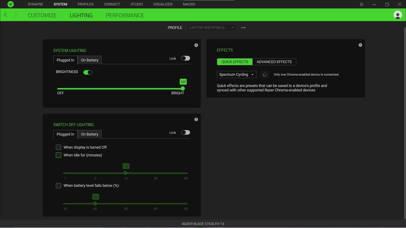
Task: Open the Visualizer tab
Action: pyautogui.click(x=163, y=4)
